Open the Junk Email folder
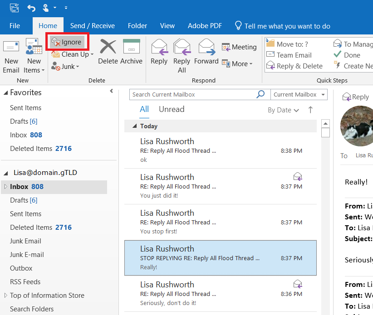This screenshot has width=373, height=315. click(25, 241)
